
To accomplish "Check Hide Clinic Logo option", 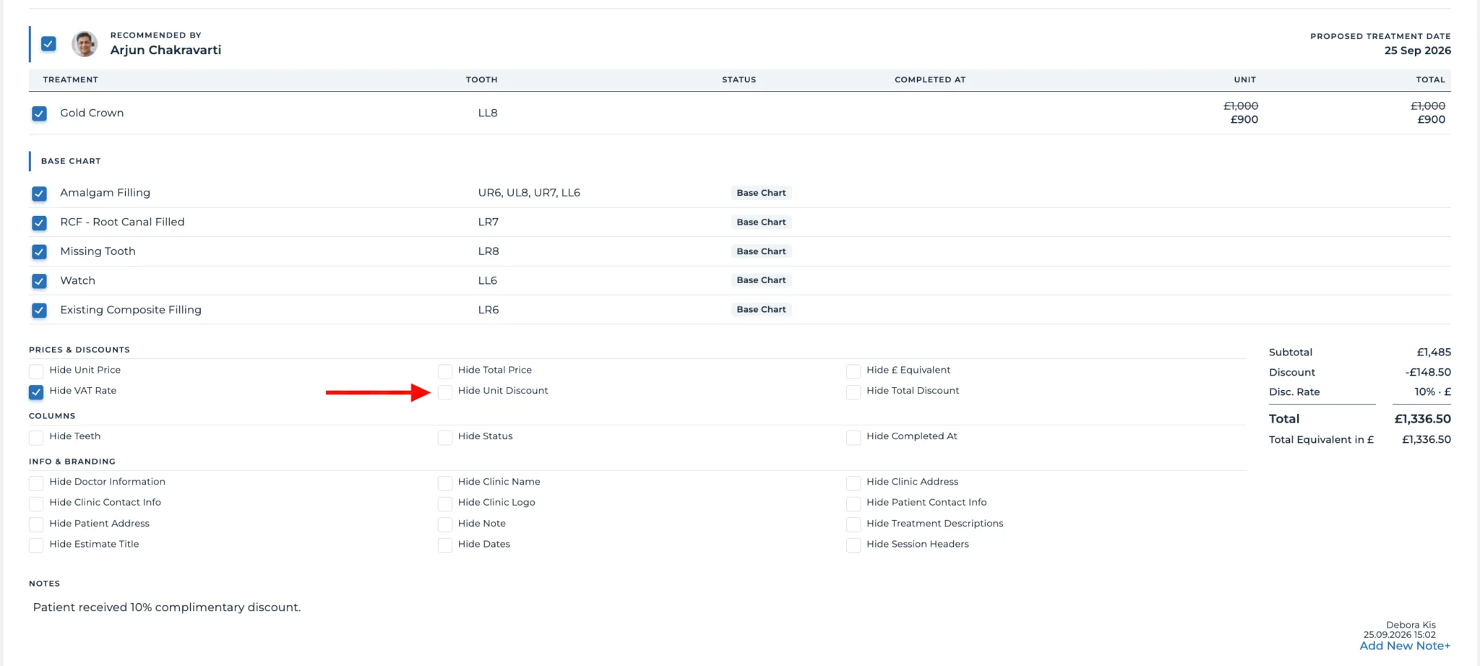I will [445, 503].
